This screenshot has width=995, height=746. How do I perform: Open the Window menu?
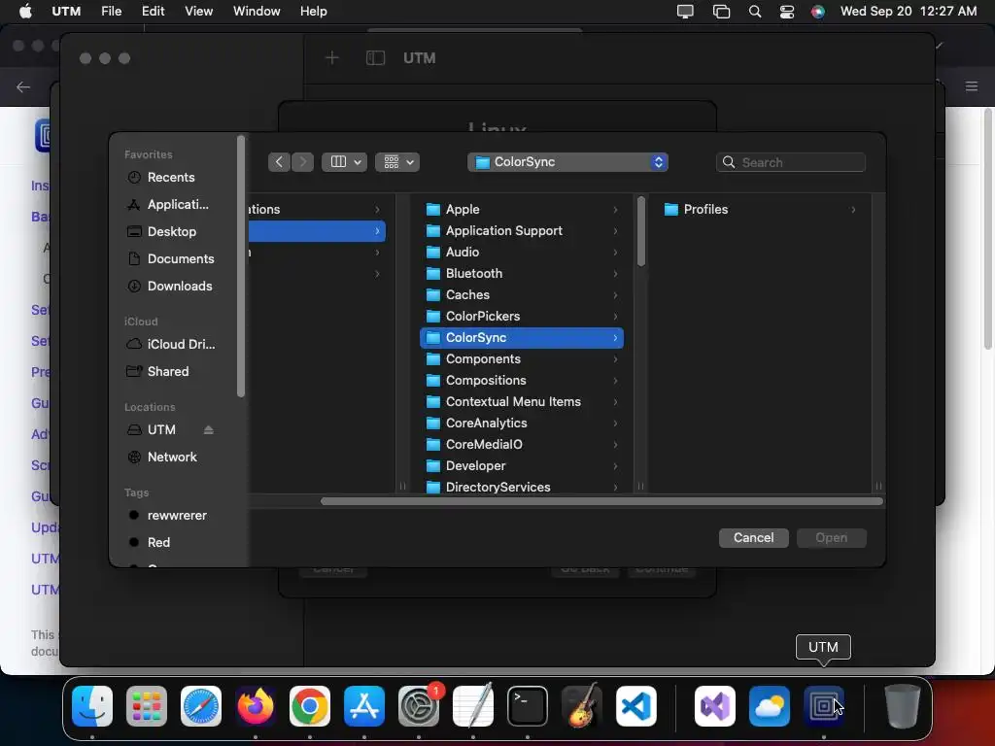pyautogui.click(x=257, y=12)
